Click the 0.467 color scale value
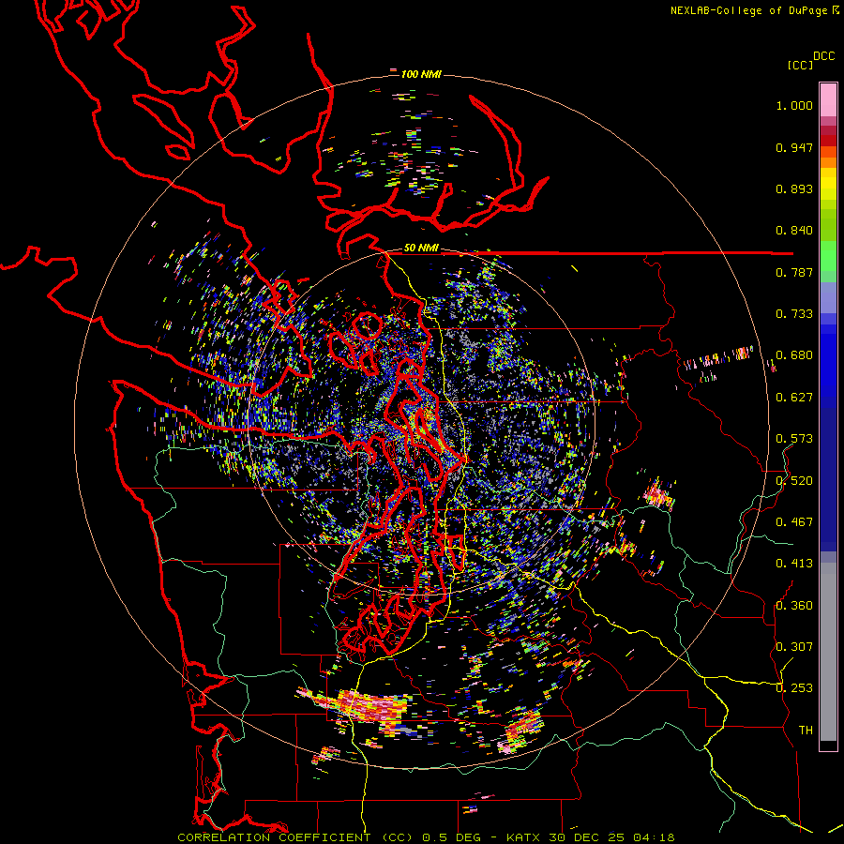Screen dimensions: 844x844 click(794, 522)
